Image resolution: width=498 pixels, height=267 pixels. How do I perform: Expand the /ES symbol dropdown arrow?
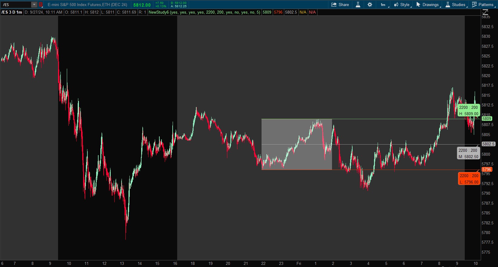(34, 5)
